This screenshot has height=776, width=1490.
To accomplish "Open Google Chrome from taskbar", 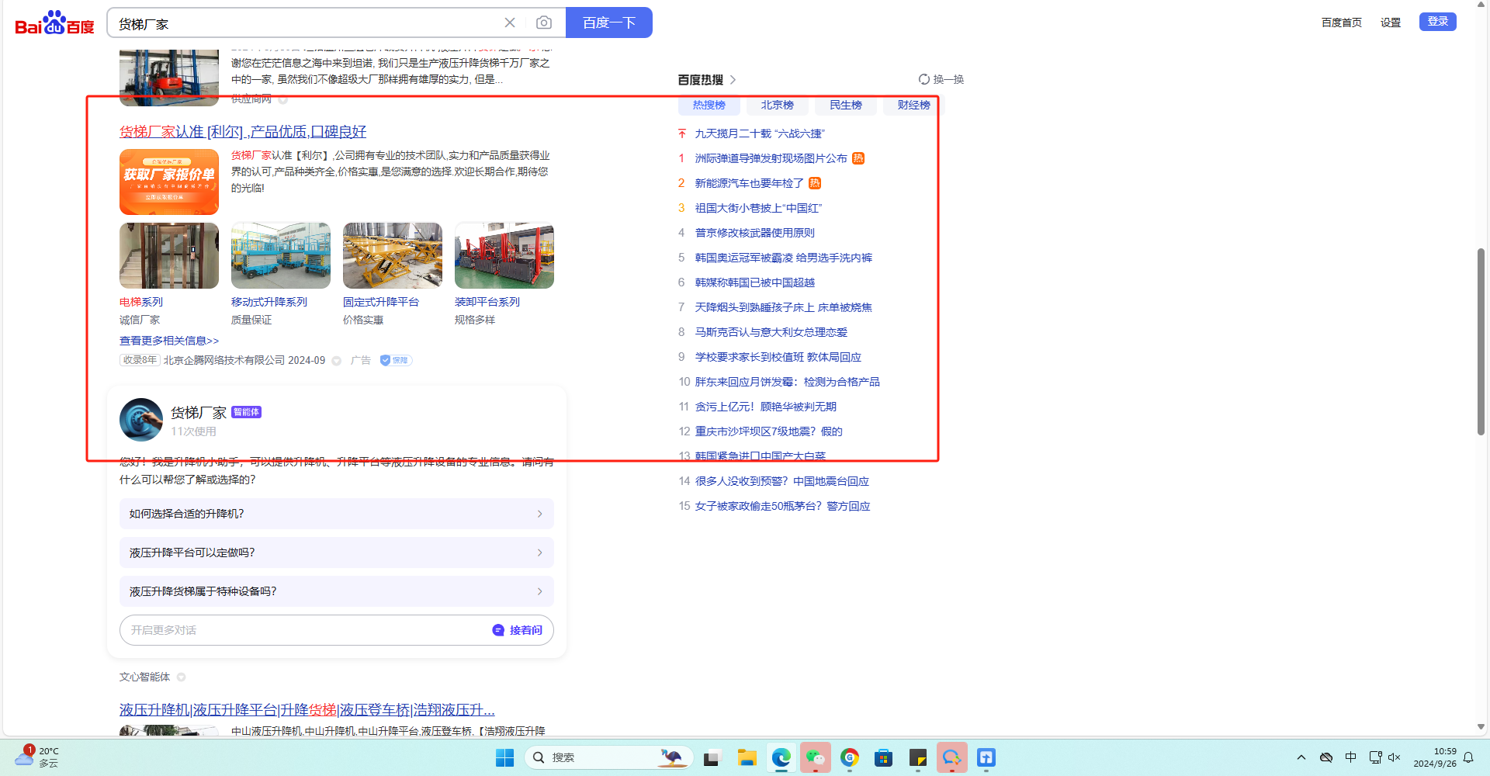I will click(x=850, y=757).
